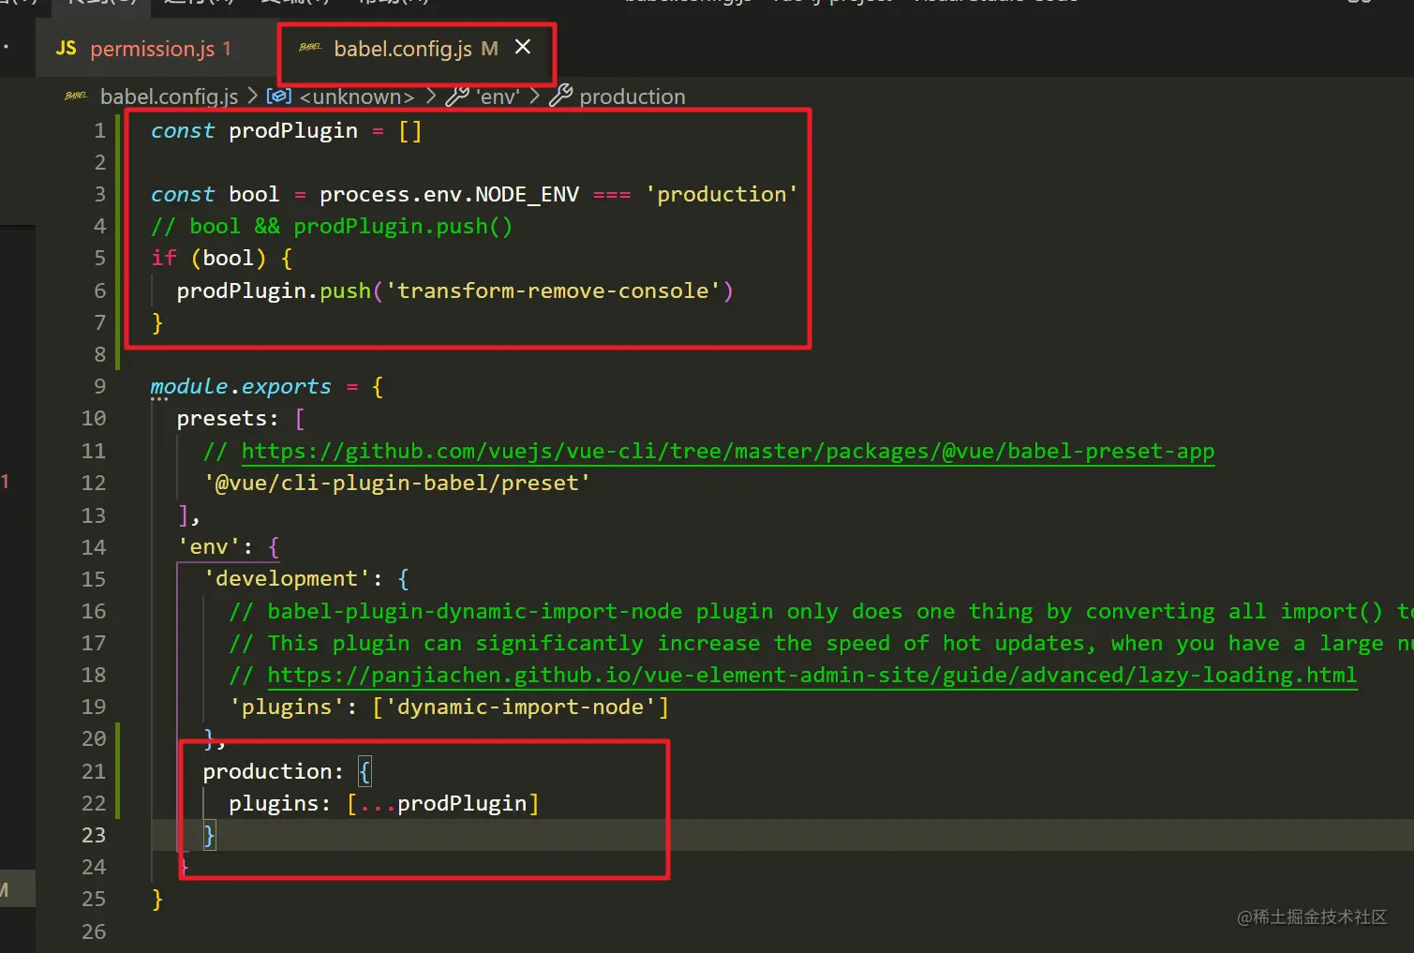Click the Babel icon in the breadcrumb
The width and height of the screenshot is (1414, 953).
point(76,96)
